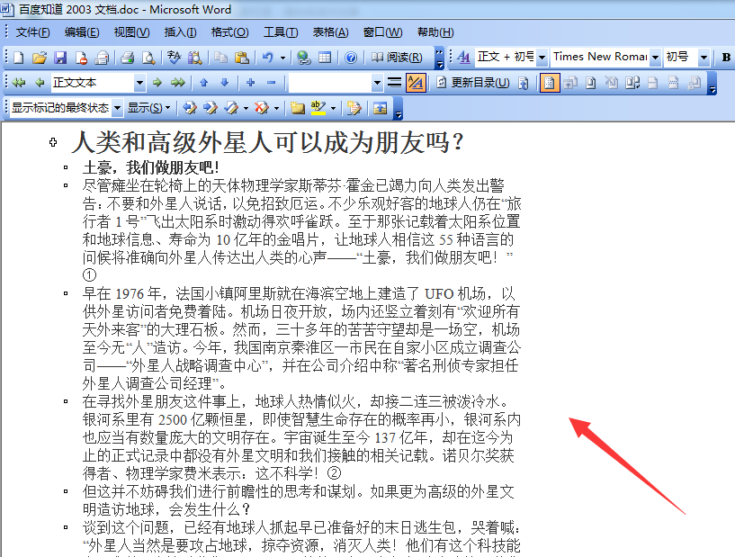The height and width of the screenshot is (557, 735).
Task: Click the Permission restricted document icon
Action: click(81, 58)
